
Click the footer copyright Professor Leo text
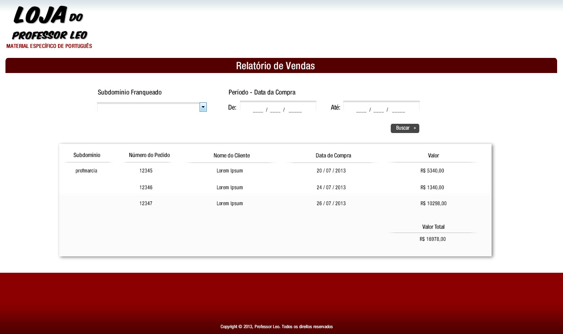coord(276,326)
